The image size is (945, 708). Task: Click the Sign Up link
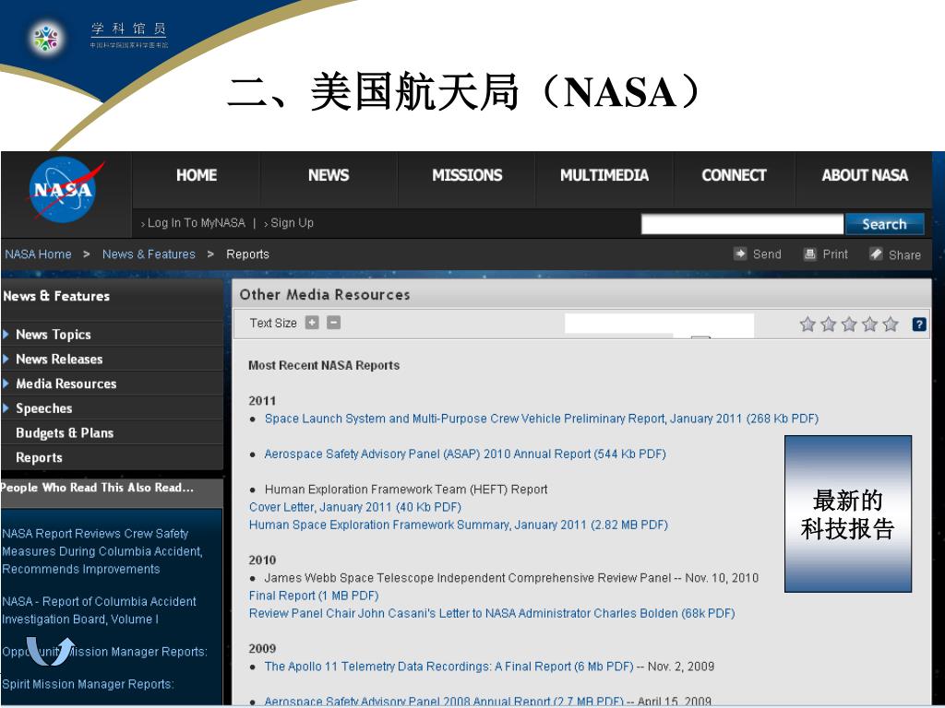click(x=292, y=223)
